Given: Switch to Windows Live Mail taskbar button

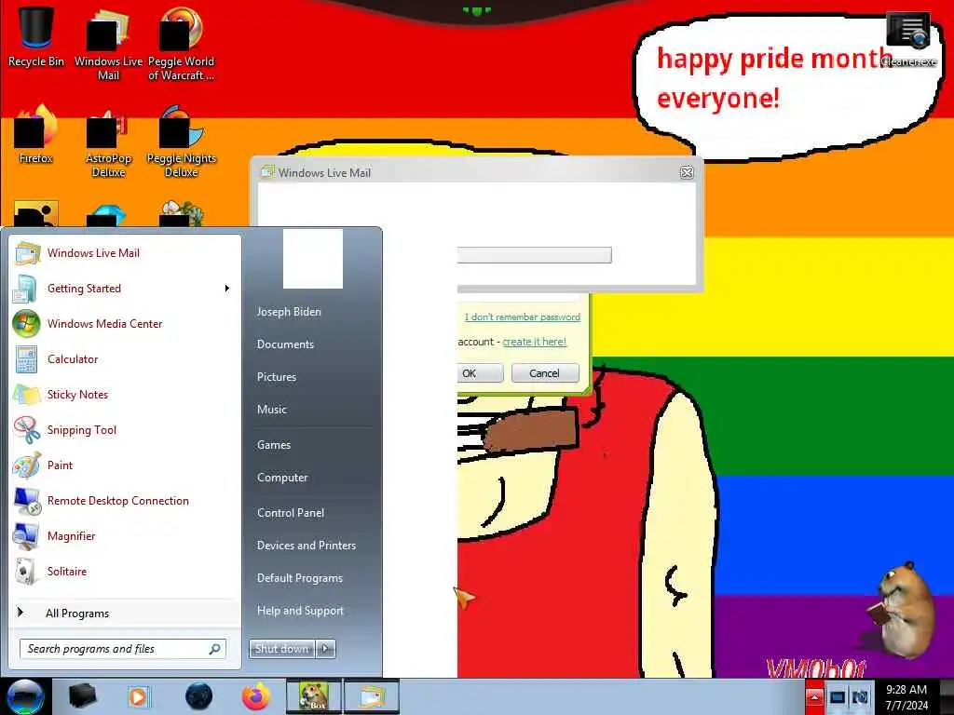Looking at the screenshot, I should 372,696.
